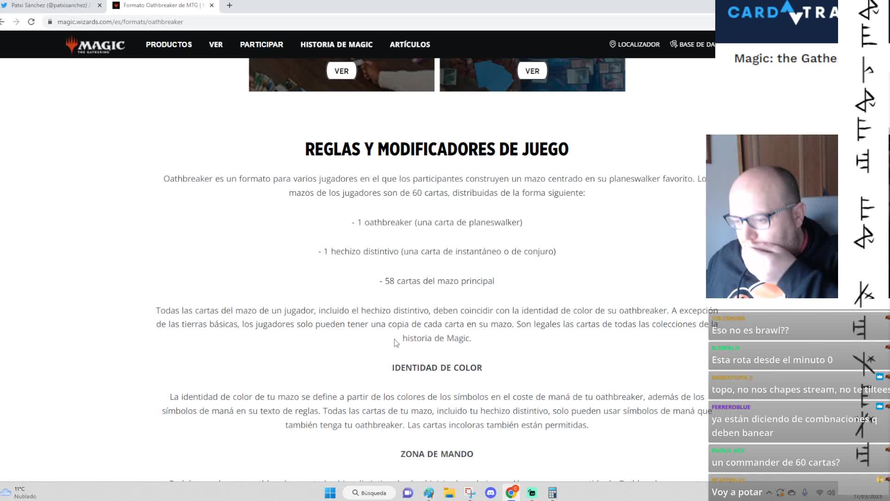Image resolution: width=890 pixels, height=501 pixels.
Task: Click the '1 hechizo distintivo' list line
Action: click(x=437, y=251)
